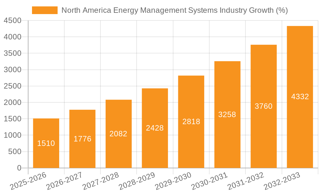This screenshot has width=320, height=192.
Task: Select the 2025-2026 bar labeled 1510
Action: (x=46, y=143)
